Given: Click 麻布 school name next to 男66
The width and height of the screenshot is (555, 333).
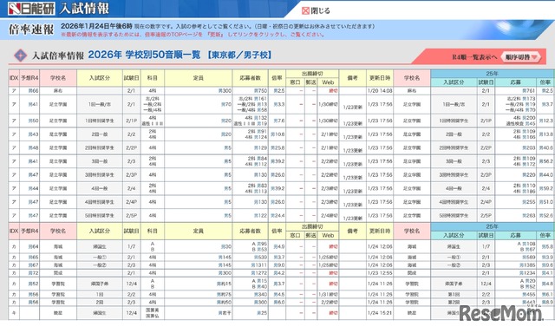Looking at the screenshot, I should [x=58, y=91].
